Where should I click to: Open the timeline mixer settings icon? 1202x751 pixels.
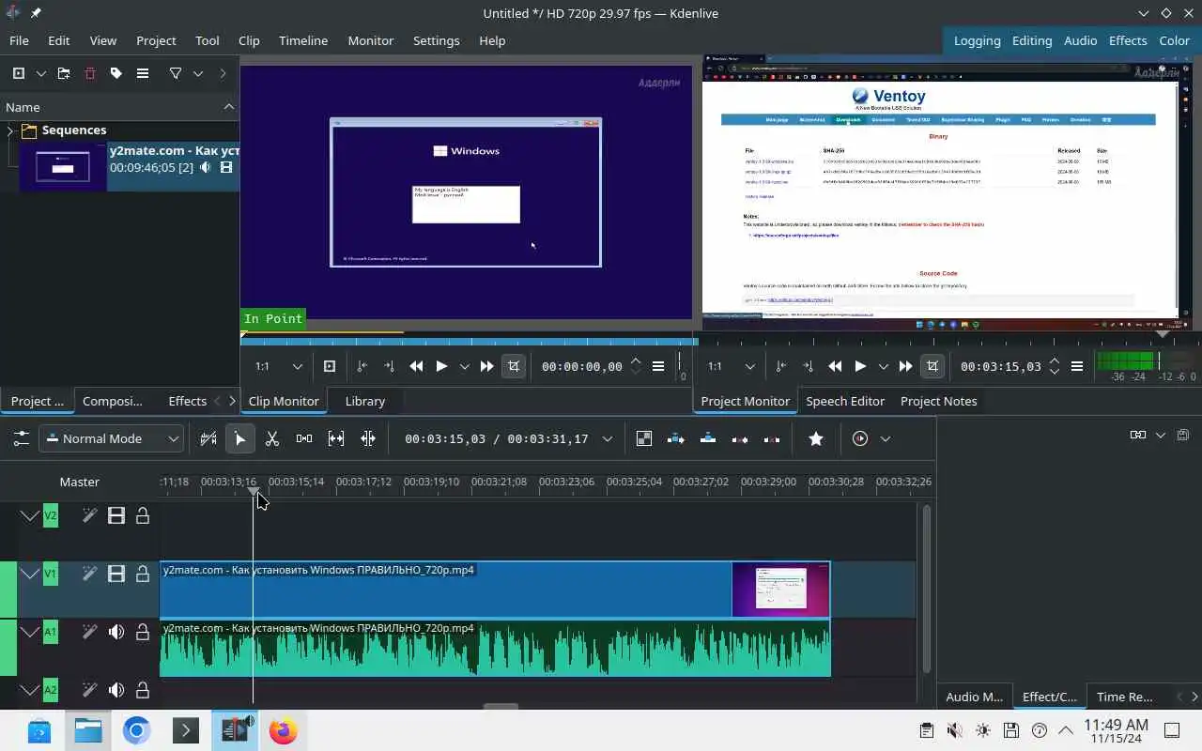click(x=21, y=438)
